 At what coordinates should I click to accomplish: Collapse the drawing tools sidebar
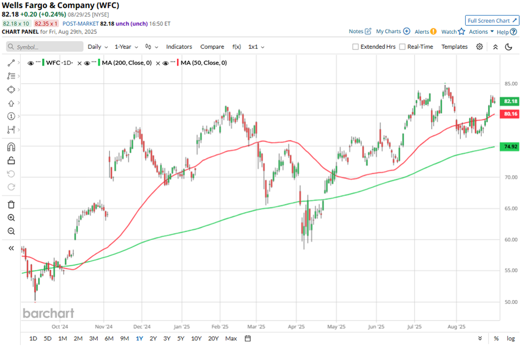click(x=11, y=248)
